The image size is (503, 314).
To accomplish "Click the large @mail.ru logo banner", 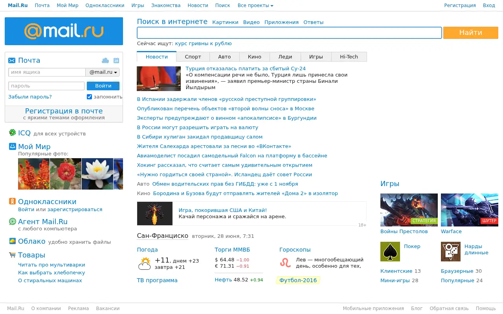I will (x=64, y=31).
